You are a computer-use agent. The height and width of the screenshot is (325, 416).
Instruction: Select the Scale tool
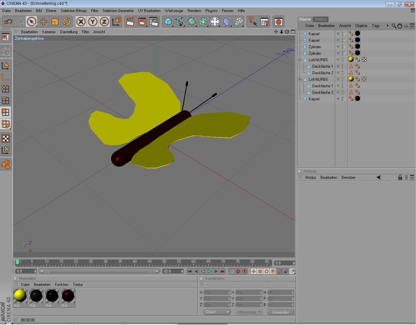tap(55, 22)
